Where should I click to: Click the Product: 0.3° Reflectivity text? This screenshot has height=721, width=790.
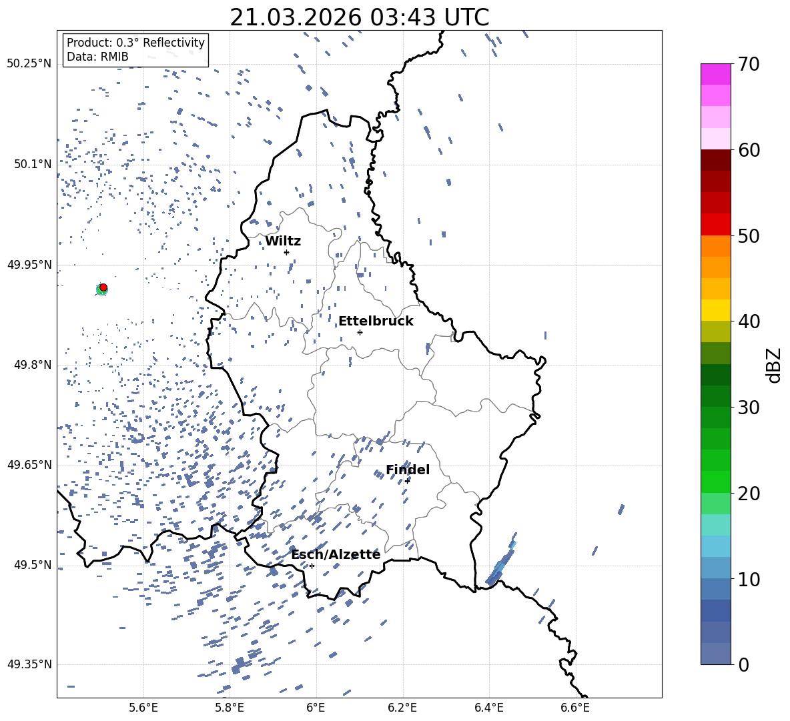pyautogui.click(x=135, y=43)
